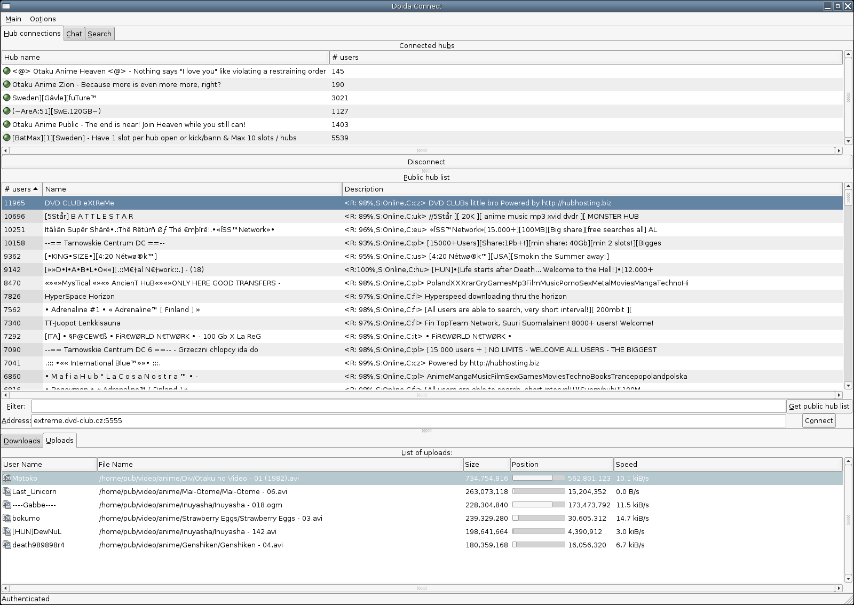Sort public hubs by # users column
Screen dimensions: 854x605
point(22,189)
